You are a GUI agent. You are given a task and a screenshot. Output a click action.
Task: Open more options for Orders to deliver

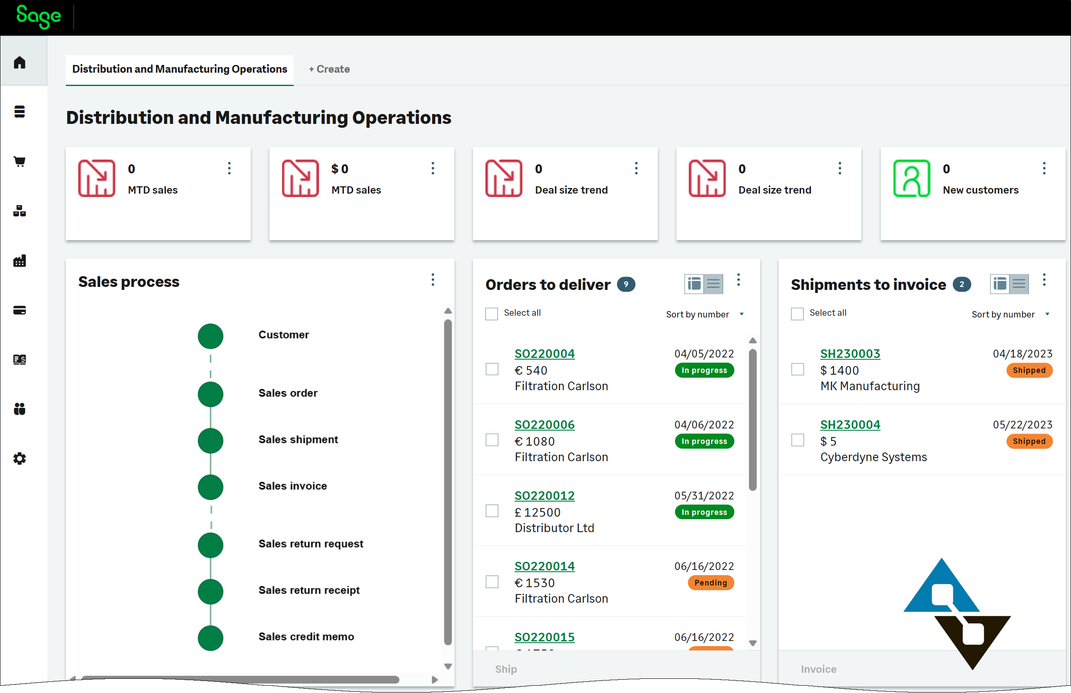pos(738,280)
